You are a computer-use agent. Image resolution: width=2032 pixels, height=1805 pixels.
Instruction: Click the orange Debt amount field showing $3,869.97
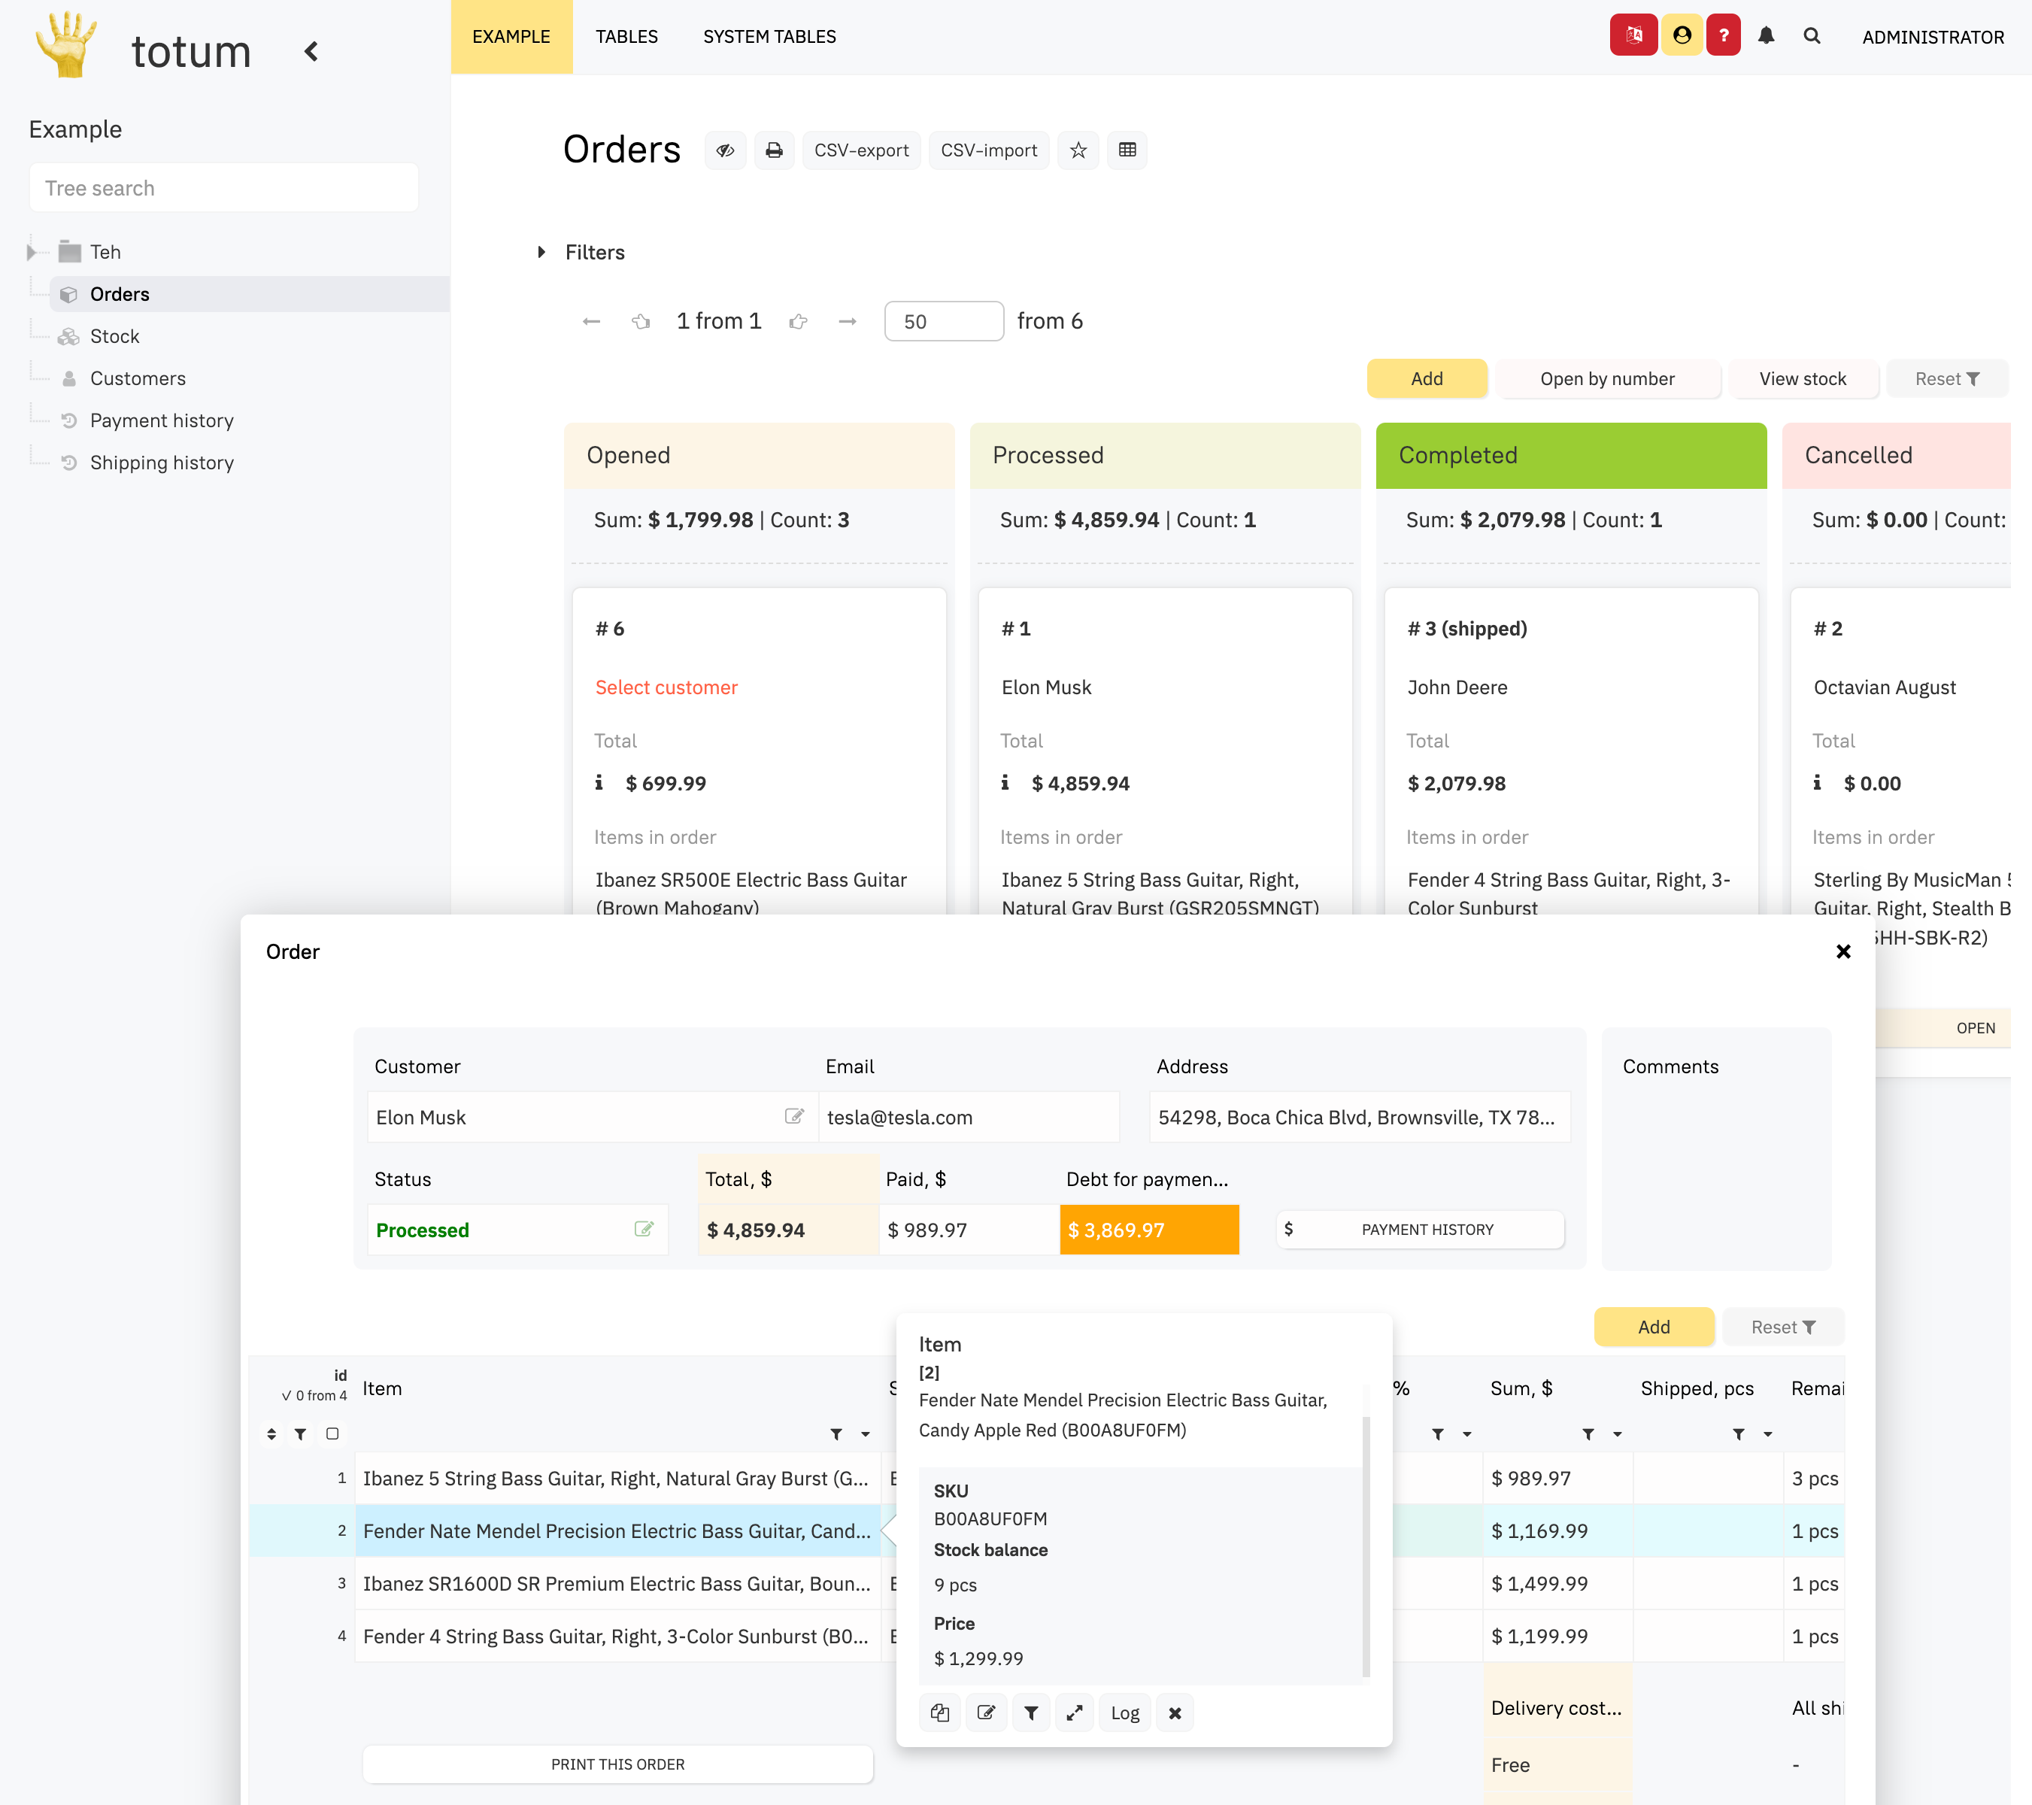pyautogui.click(x=1149, y=1230)
